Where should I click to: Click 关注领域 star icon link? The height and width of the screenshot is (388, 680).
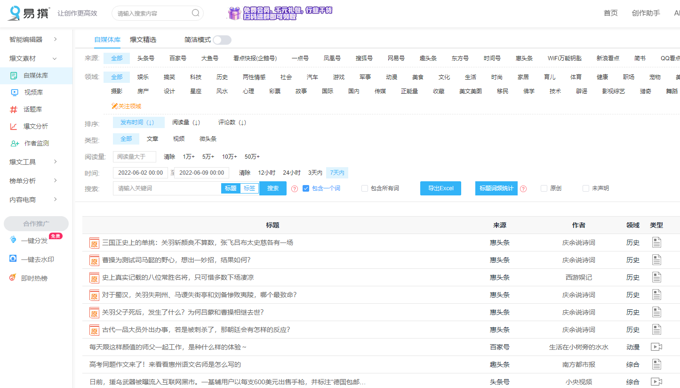[x=126, y=106]
